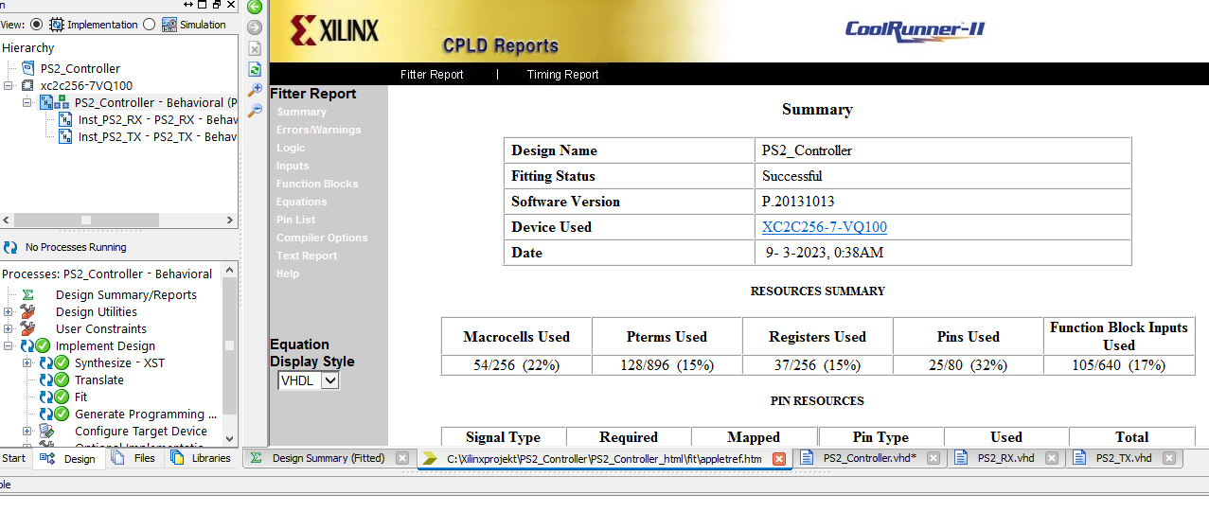
Task: Click the PS2_Controller project file icon
Action: [27, 68]
